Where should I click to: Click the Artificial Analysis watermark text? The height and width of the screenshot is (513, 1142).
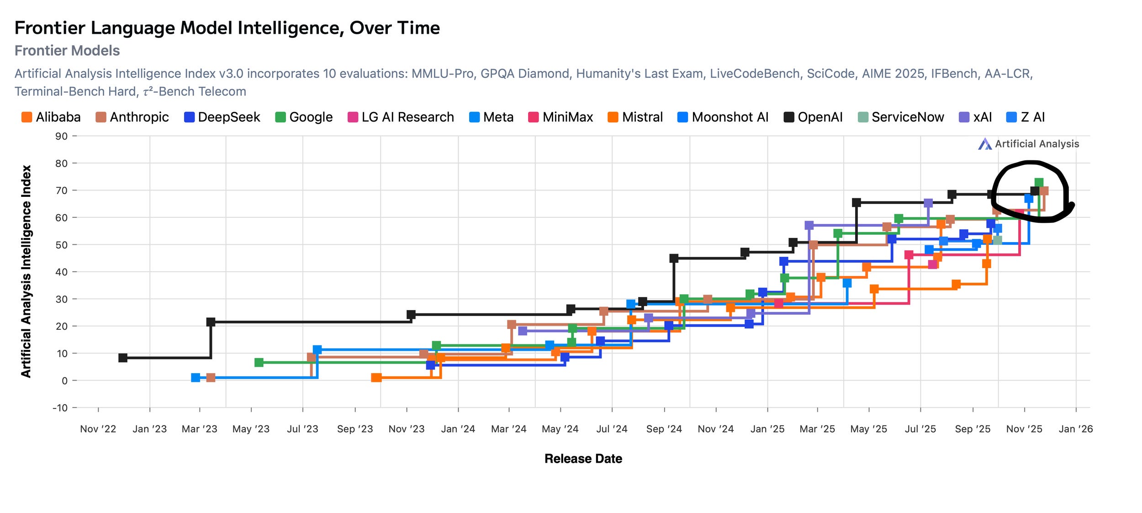[x=1037, y=144]
